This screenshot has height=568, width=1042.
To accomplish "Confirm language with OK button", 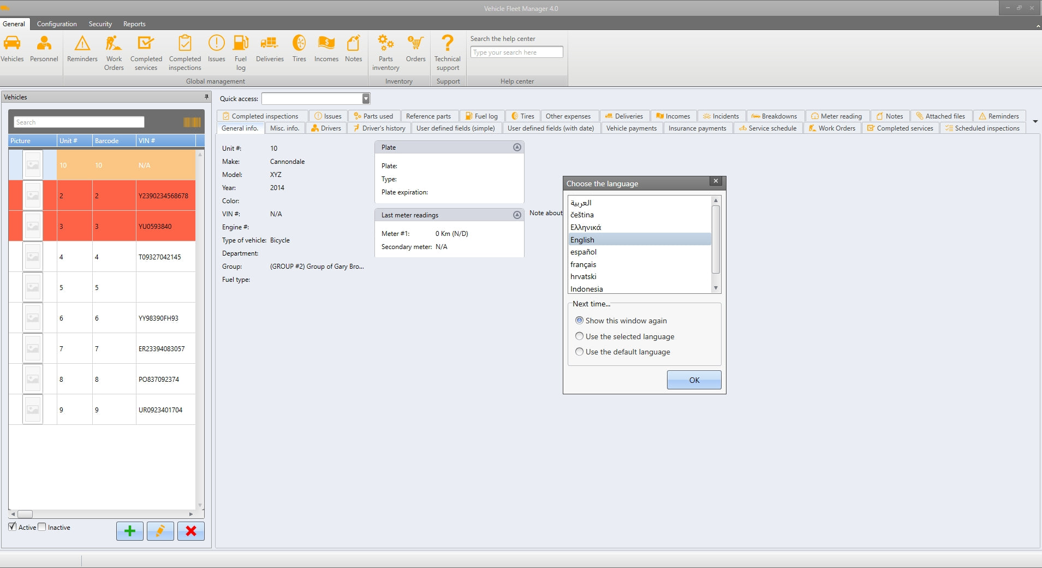I will (694, 380).
